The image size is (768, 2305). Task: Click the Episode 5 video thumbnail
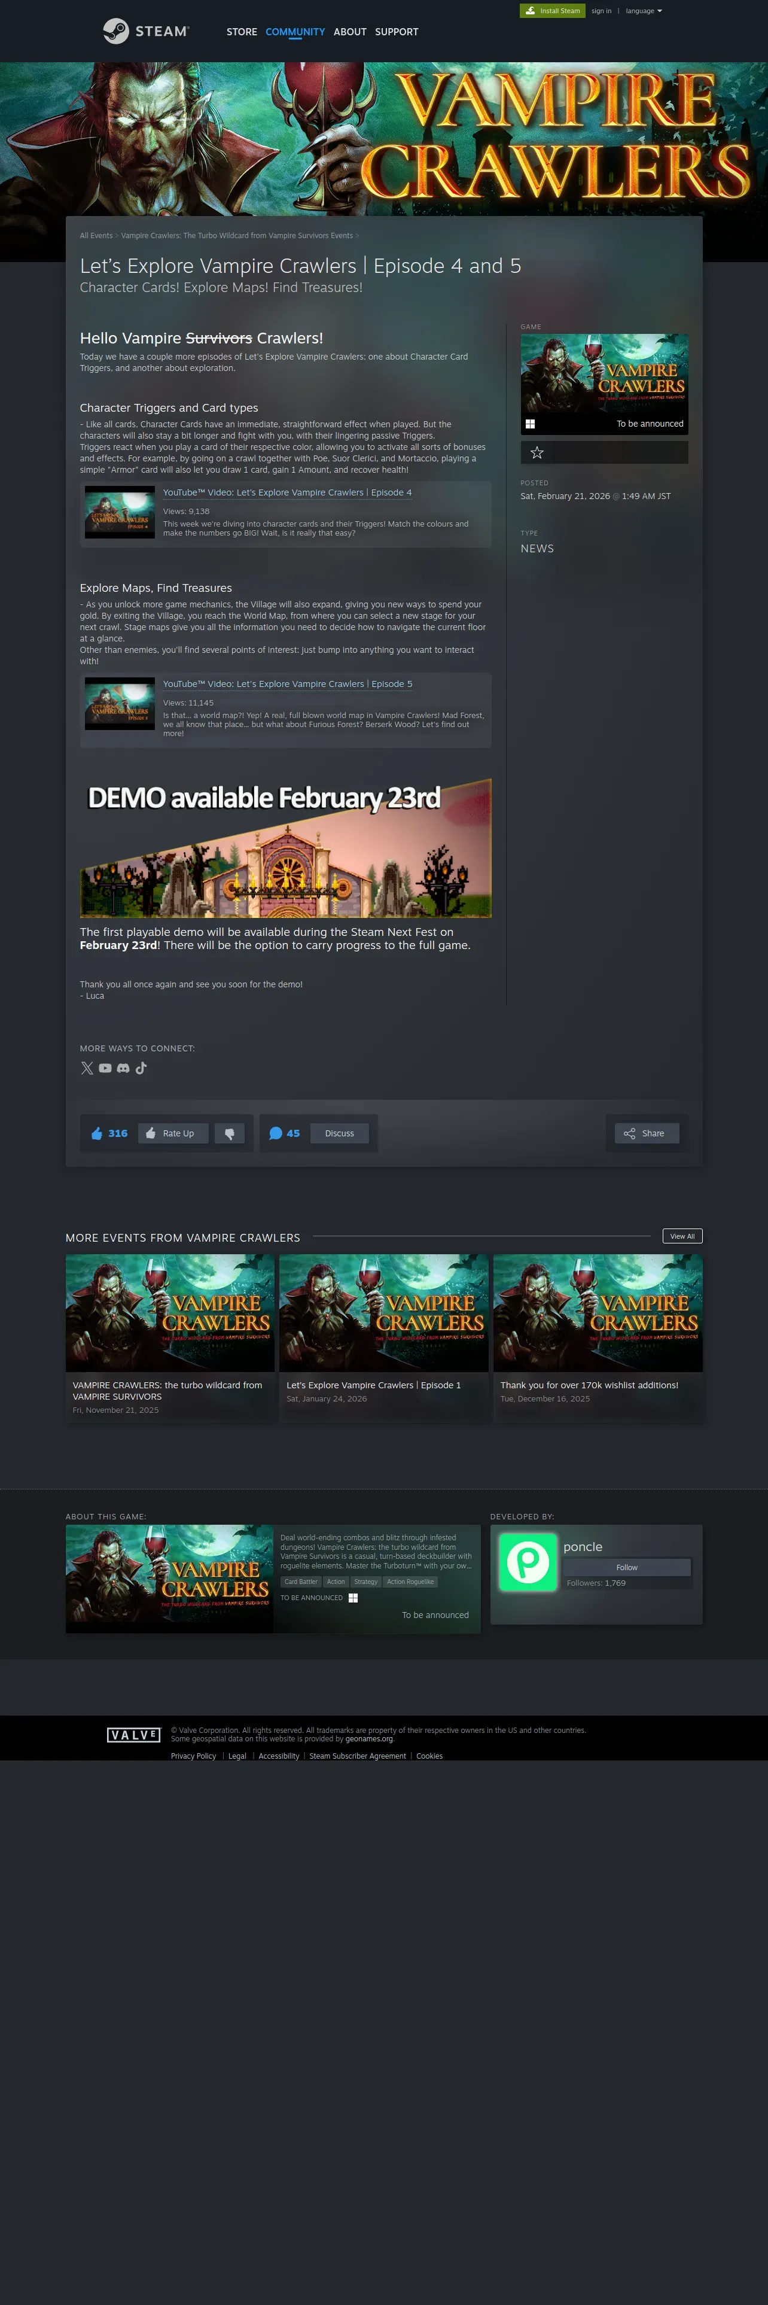point(120,703)
